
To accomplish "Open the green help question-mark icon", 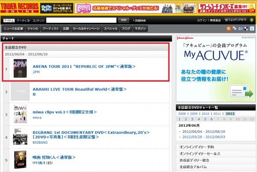I will [251, 20].
